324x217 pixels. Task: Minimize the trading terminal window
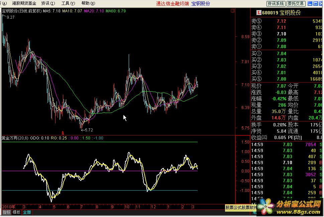click(x=310, y=4)
